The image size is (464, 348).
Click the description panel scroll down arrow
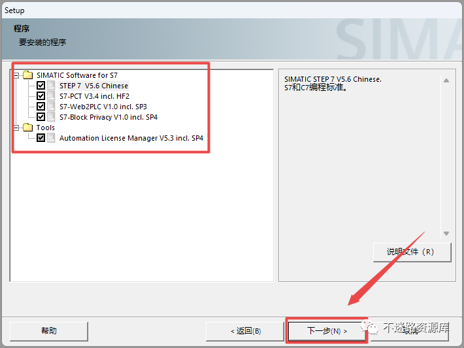coord(446,234)
